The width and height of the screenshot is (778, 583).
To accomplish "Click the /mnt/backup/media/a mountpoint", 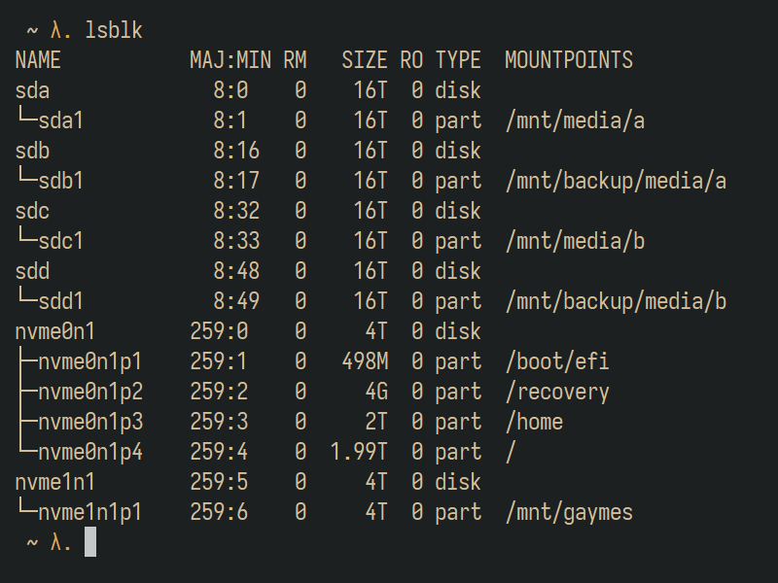I will coord(616,181).
